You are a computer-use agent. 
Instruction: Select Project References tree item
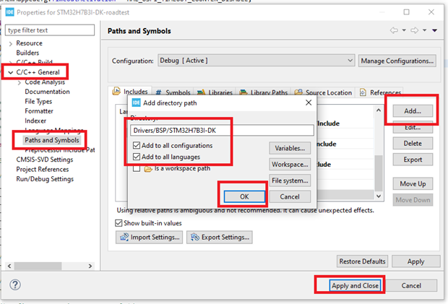[x=43, y=169]
